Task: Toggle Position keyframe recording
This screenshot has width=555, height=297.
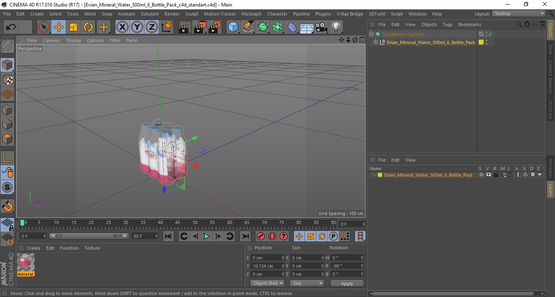Action: [299, 236]
